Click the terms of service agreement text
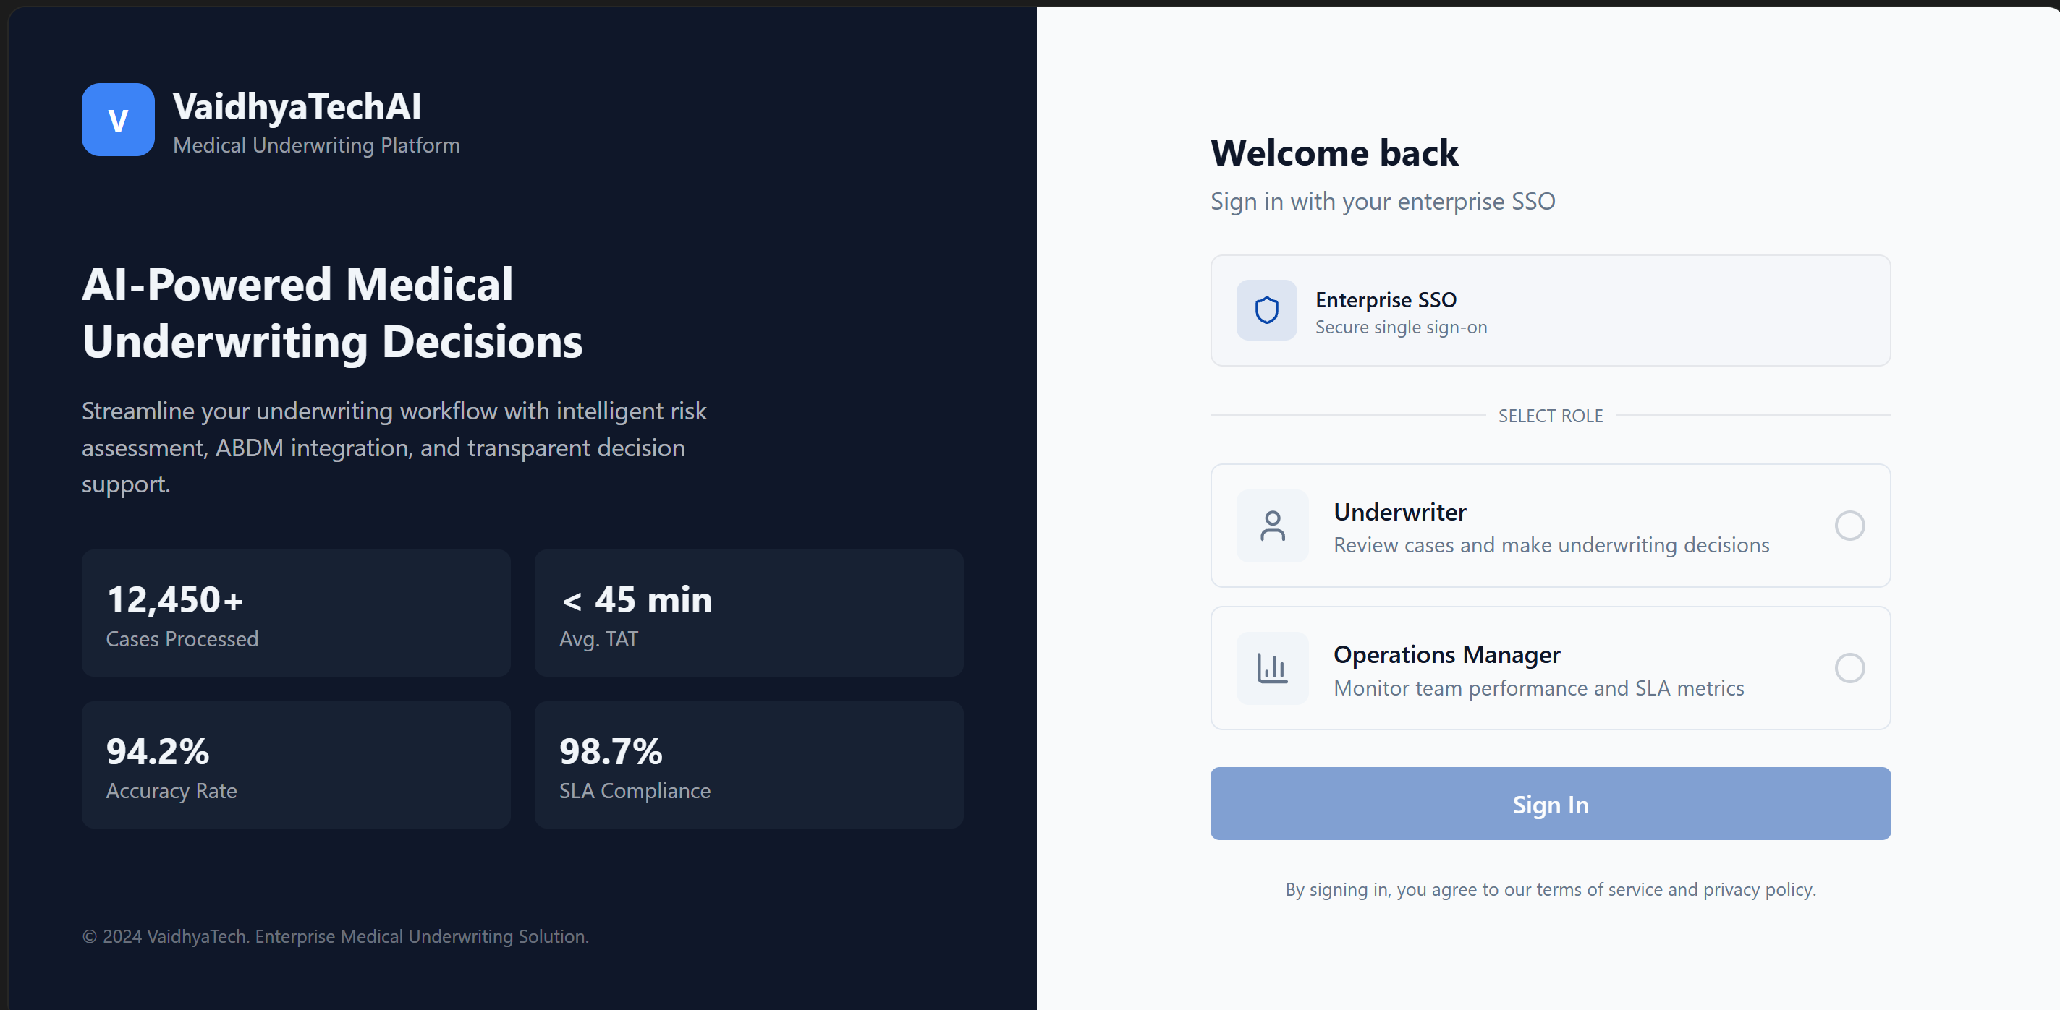This screenshot has width=2060, height=1010. click(x=1550, y=889)
